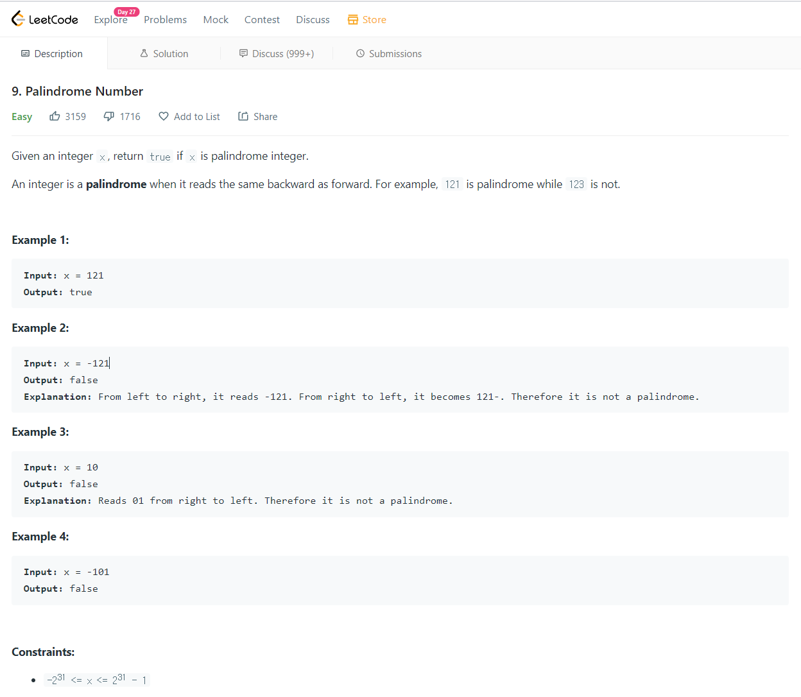Screen dimensions: 801x697
Task: Open the Submissions tab
Action: pyautogui.click(x=389, y=53)
